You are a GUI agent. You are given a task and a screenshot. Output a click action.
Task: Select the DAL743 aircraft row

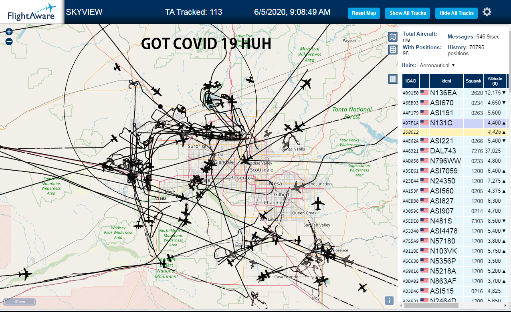(x=455, y=151)
